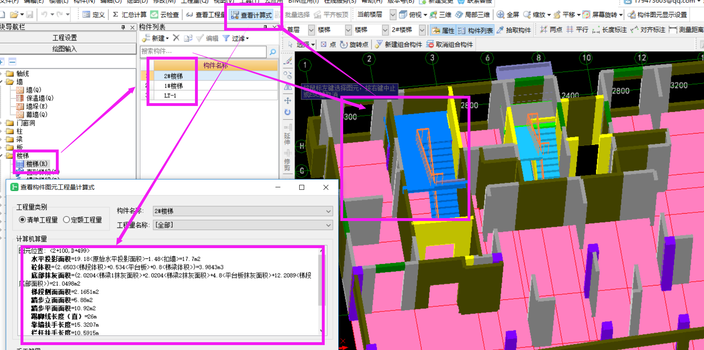Viewport: 704px width, 350px height.
Task: Activate 局部三维 partial 3D view
Action: point(472,15)
